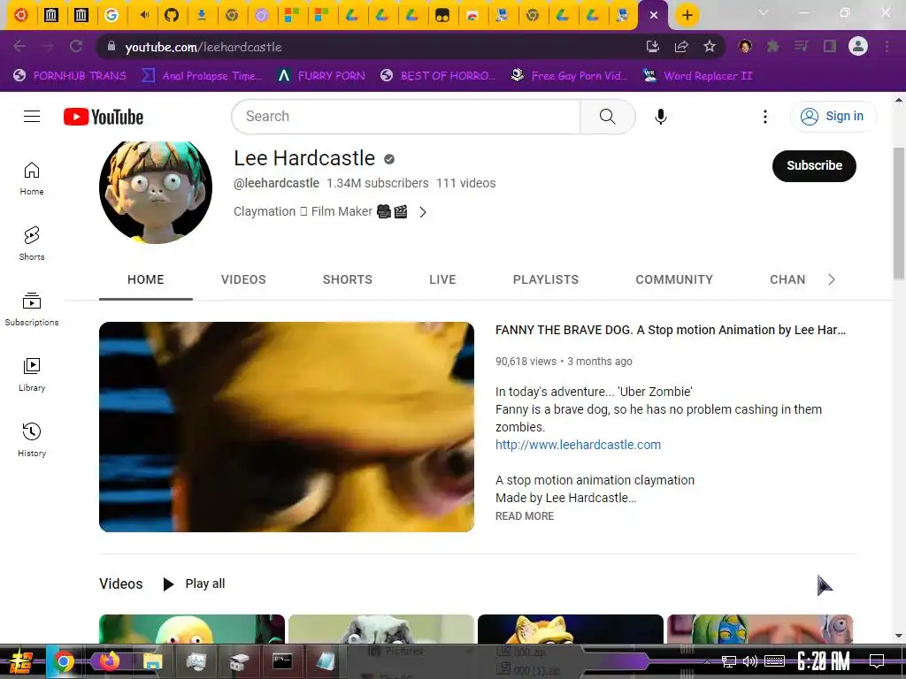Open Firefox from the taskbar
This screenshot has height=679, width=906.
(107, 661)
